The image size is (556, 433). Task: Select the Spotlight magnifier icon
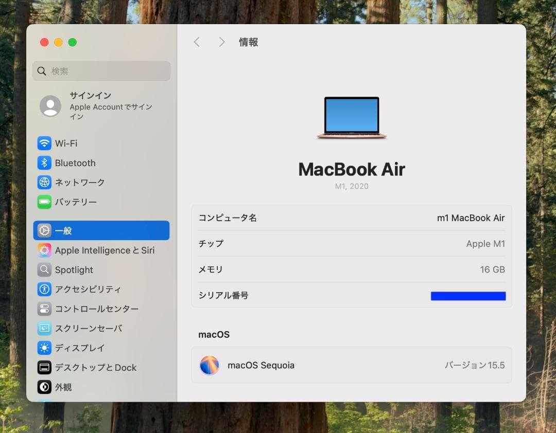click(44, 269)
